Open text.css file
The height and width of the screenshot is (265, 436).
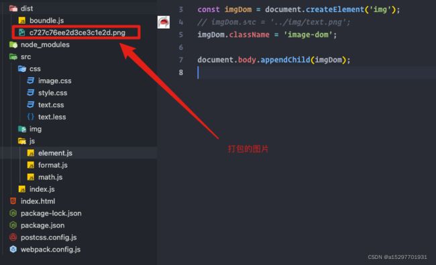click(51, 105)
